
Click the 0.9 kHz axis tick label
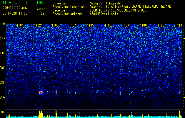point(3,68)
